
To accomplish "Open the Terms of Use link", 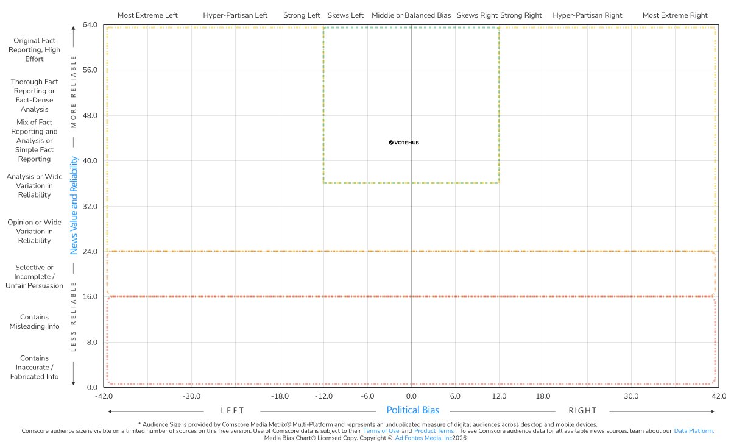I will pyautogui.click(x=381, y=431).
